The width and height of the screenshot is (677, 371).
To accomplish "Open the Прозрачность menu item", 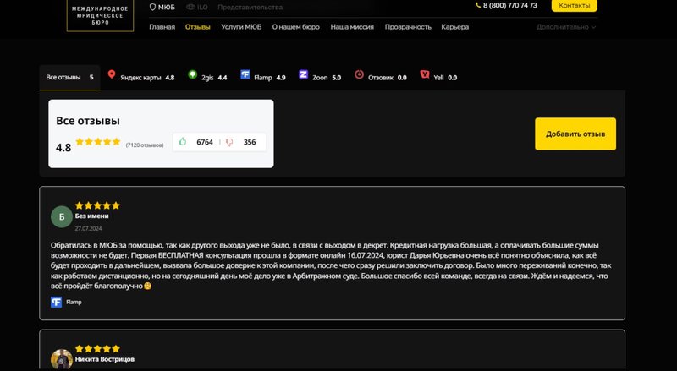I will pos(408,27).
